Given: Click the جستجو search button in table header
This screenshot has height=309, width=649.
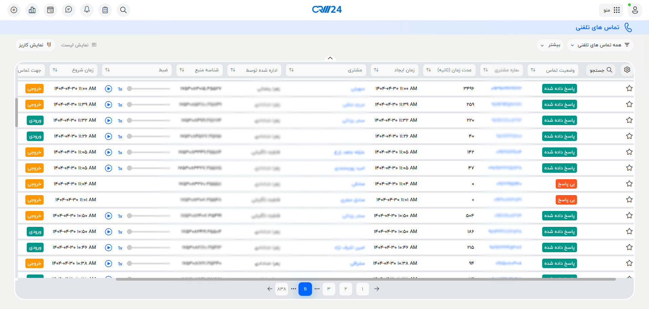Looking at the screenshot, I should [x=601, y=70].
